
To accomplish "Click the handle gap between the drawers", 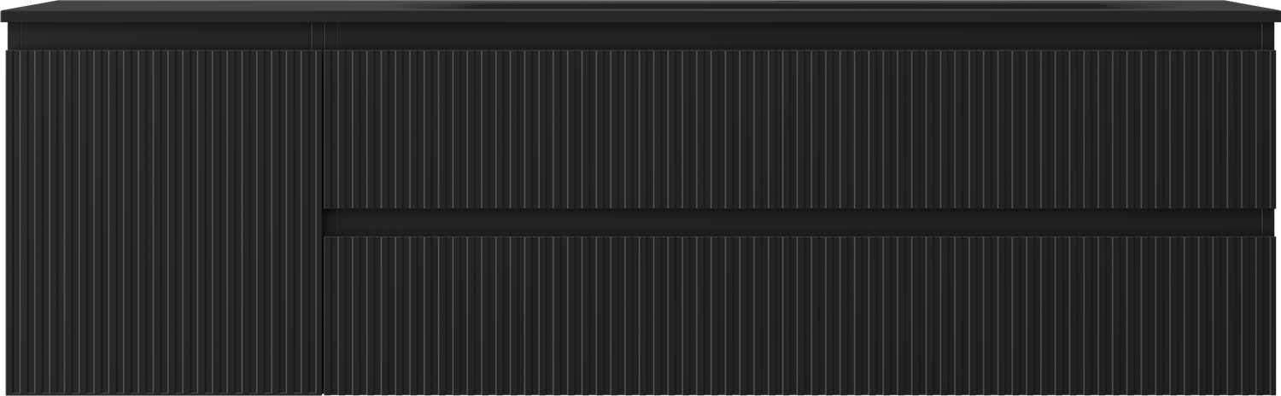I will pyautogui.click(x=793, y=223).
